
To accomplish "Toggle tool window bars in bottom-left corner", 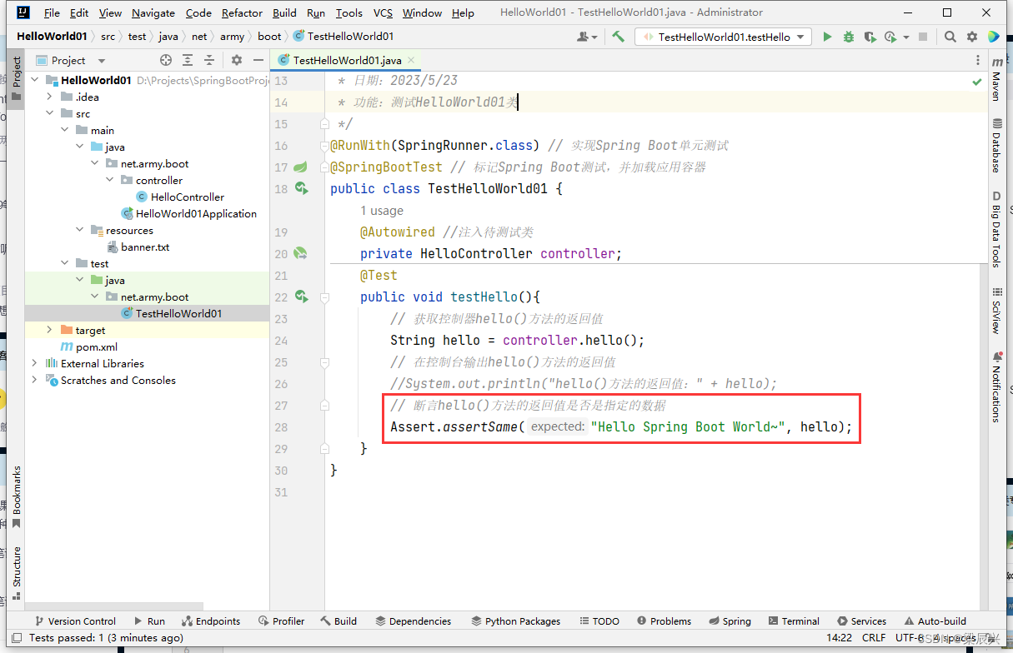I will pos(15,638).
